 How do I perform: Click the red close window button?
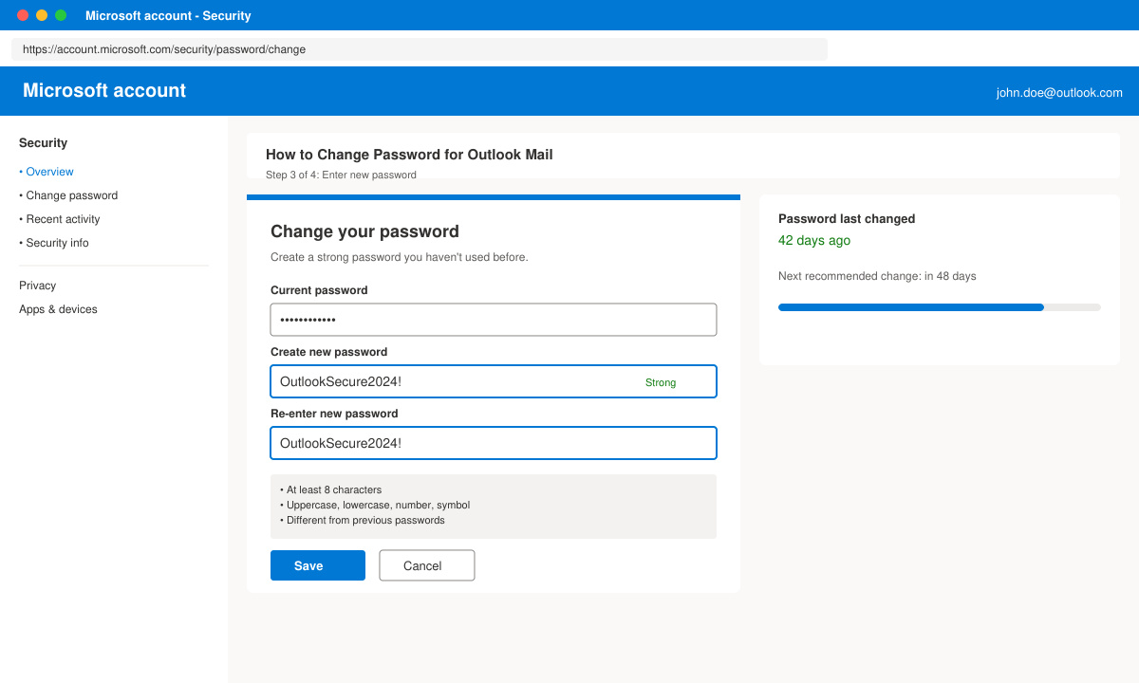[23, 15]
